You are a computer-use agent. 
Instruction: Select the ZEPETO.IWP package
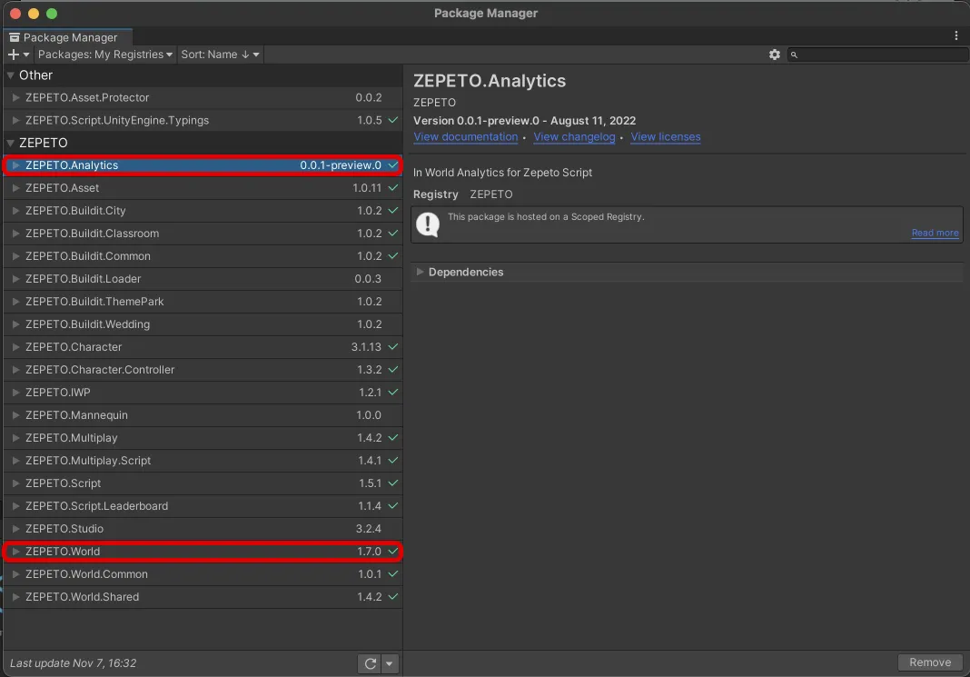pyautogui.click(x=203, y=393)
